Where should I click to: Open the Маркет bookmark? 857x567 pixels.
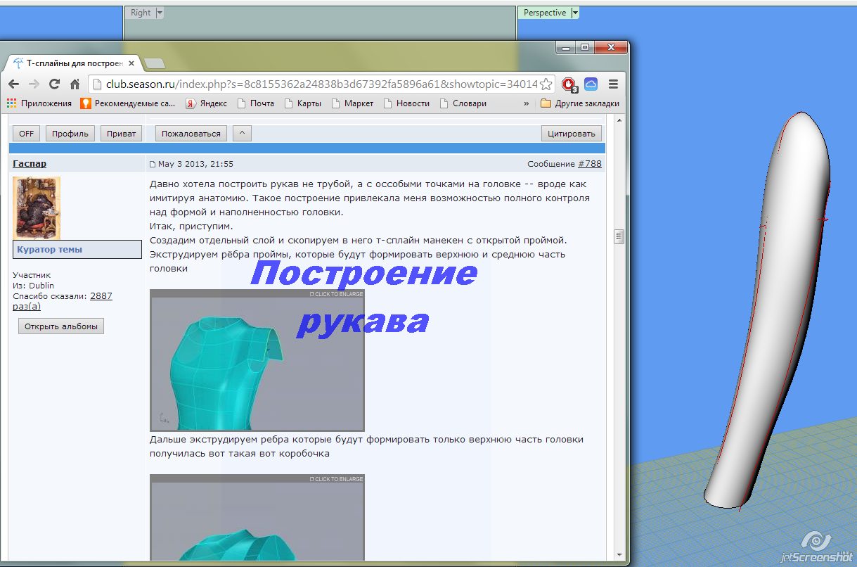(352, 103)
